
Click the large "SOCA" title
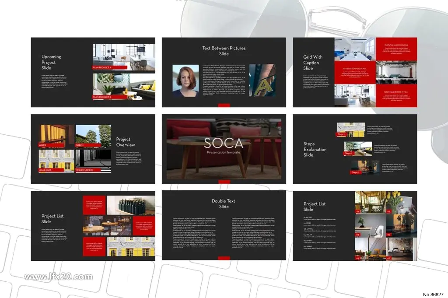[x=224, y=143]
